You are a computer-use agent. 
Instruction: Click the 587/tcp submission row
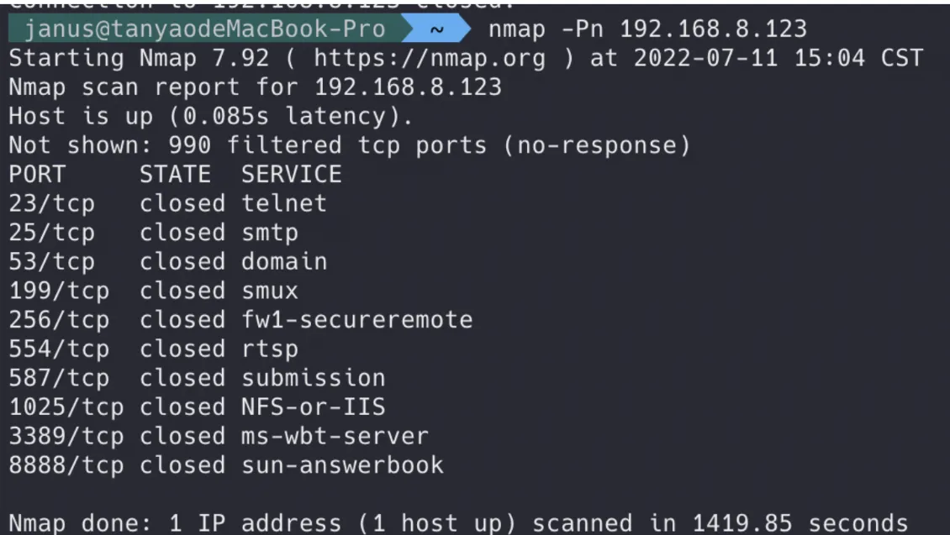point(197,378)
